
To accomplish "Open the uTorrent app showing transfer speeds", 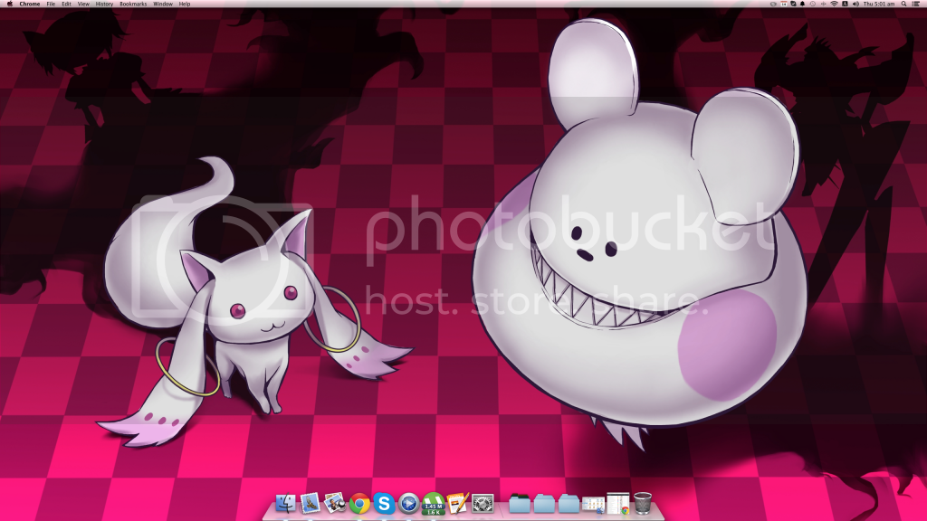I will point(433,503).
